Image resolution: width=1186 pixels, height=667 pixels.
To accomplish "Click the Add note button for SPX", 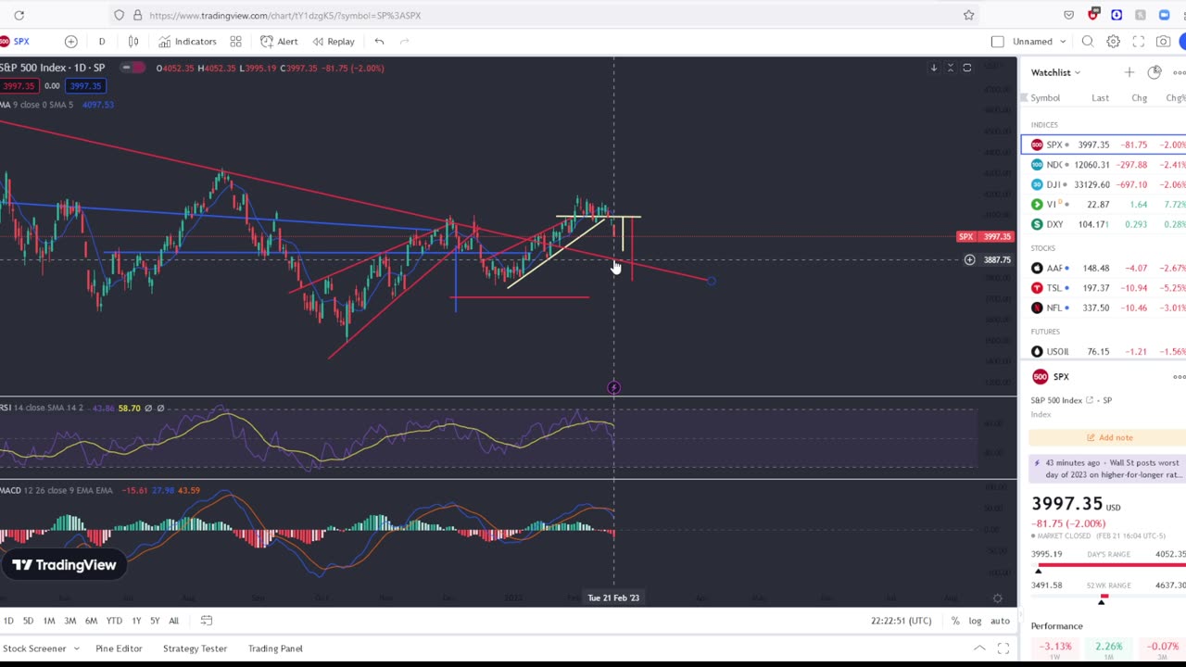I will point(1109,437).
